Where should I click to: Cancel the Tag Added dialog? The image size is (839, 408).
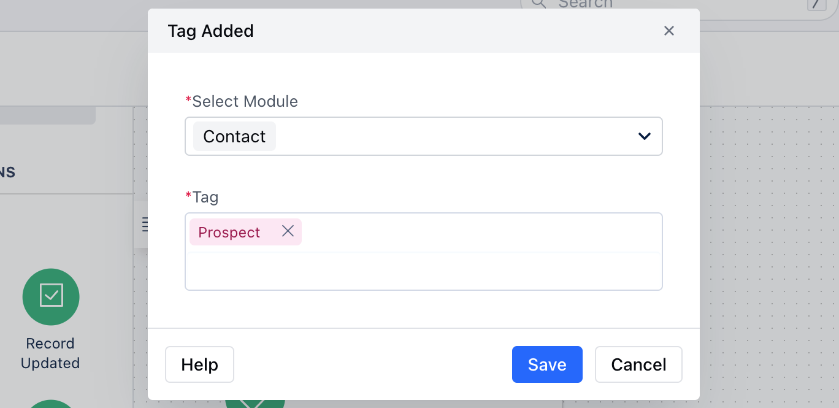[638, 364]
